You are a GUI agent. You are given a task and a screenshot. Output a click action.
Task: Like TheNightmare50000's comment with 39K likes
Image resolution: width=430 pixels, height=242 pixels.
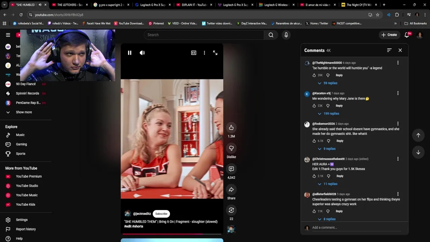(314, 75)
